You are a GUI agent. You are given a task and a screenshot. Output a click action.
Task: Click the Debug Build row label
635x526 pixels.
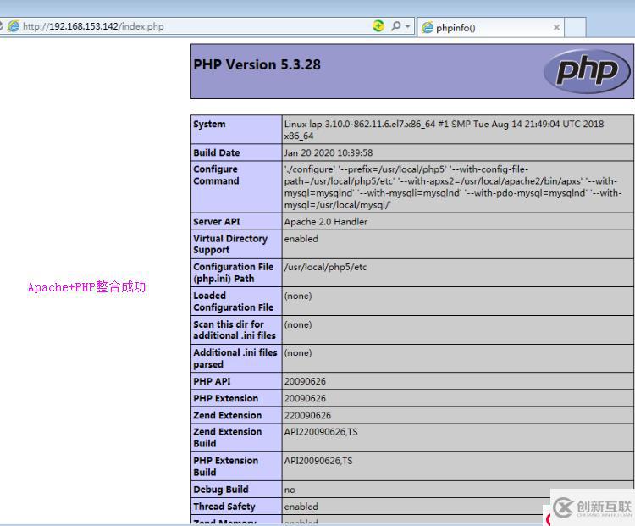(220, 490)
